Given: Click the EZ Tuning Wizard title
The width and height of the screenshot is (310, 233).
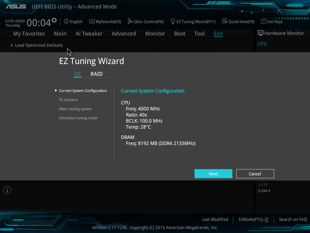Looking at the screenshot, I should pos(91,61).
